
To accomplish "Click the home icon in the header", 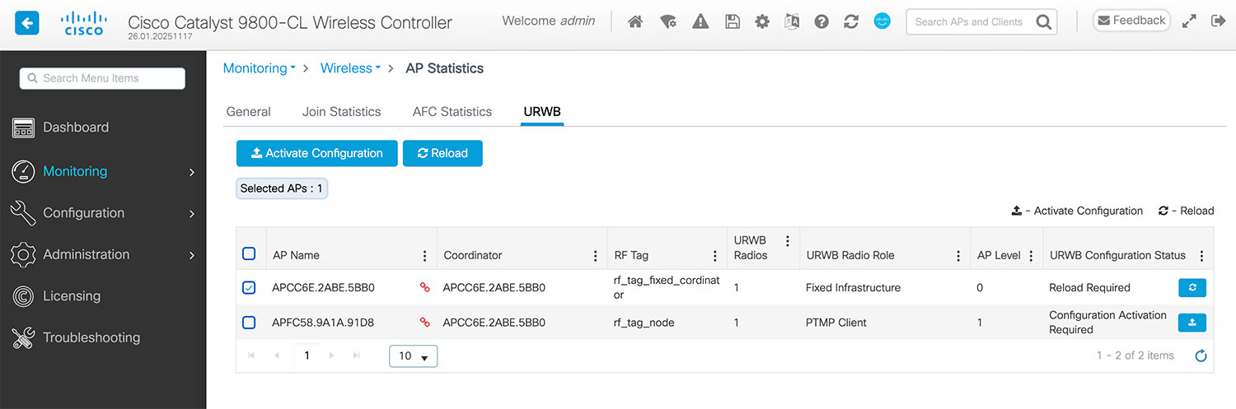I will click(x=634, y=22).
